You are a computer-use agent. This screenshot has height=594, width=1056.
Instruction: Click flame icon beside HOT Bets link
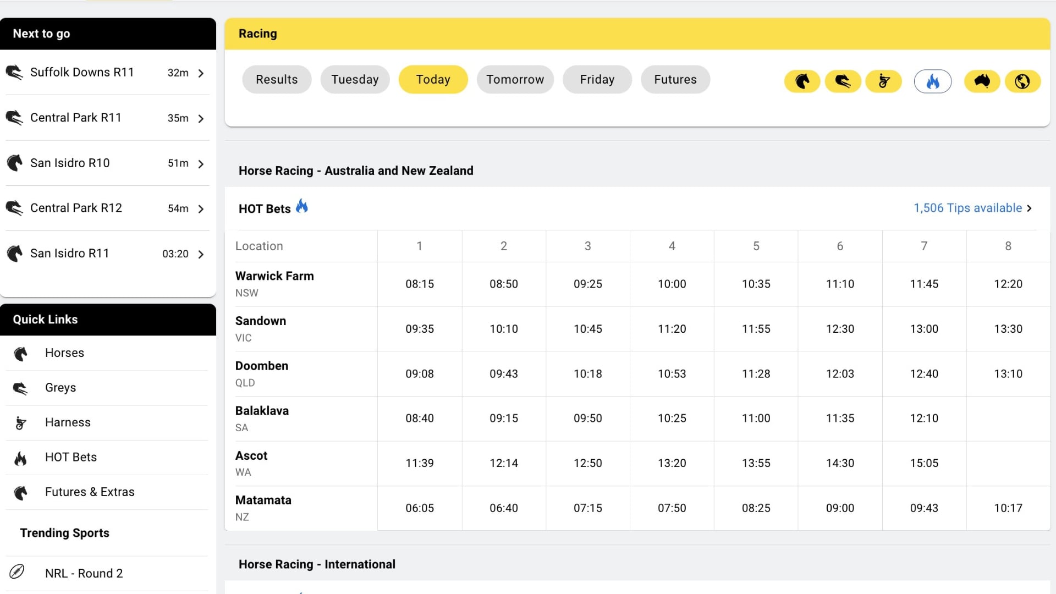21,458
